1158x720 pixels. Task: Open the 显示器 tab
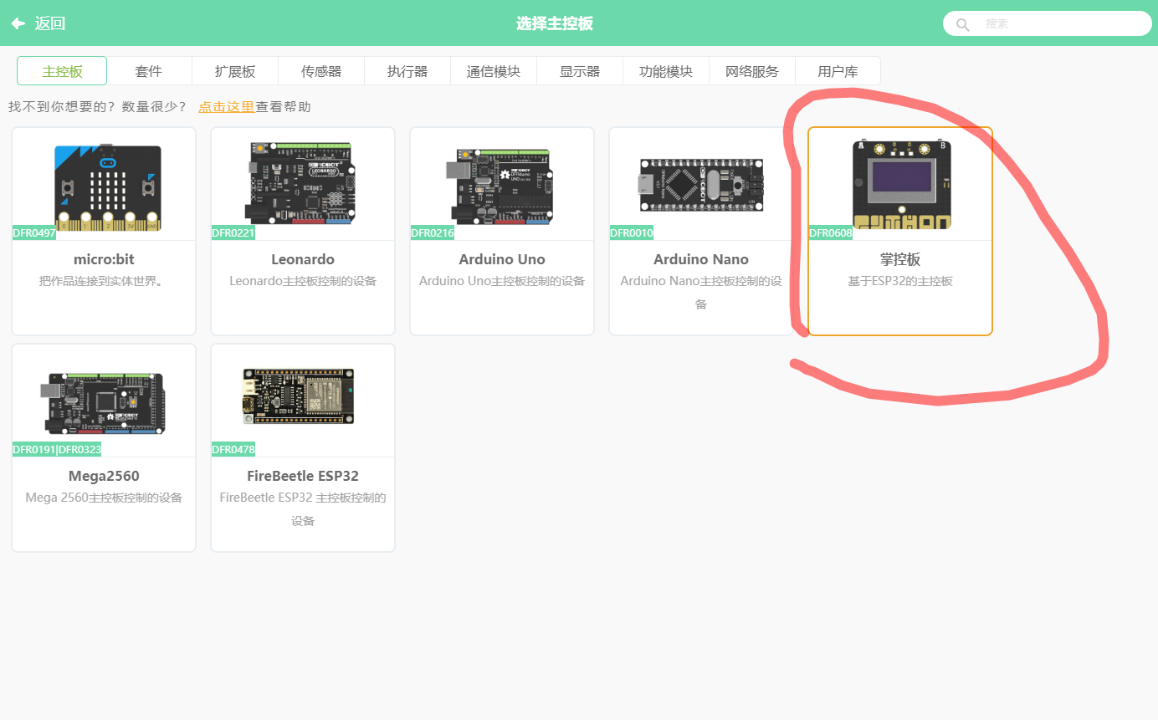580,71
